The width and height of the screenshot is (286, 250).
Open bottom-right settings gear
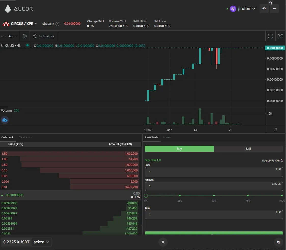pyautogui.click(x=279, y=242)
